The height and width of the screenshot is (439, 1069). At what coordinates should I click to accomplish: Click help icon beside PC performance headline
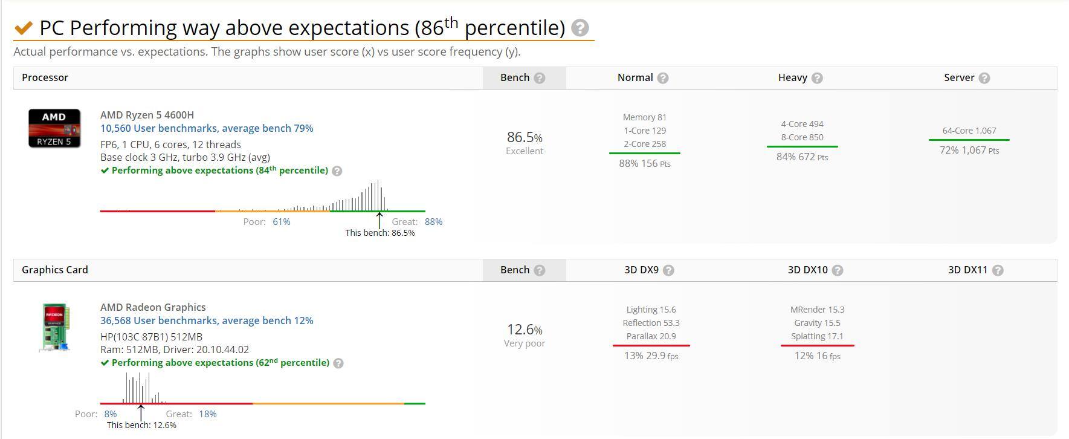[x=580, y=28]
